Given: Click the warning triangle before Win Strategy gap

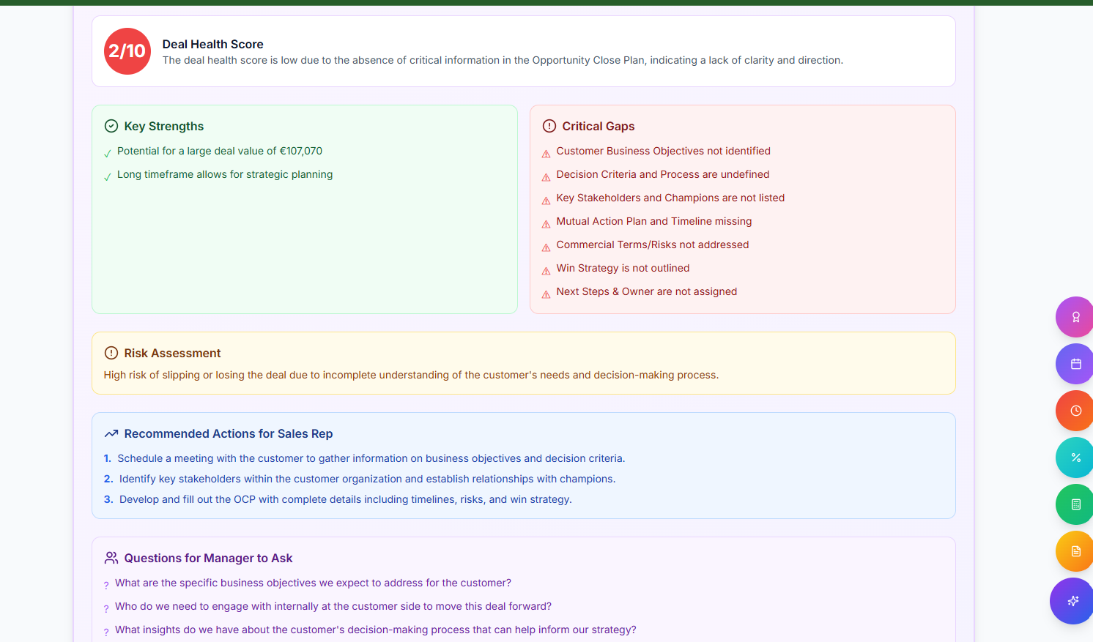Looking at the screenshot, I should coord(546,269).
